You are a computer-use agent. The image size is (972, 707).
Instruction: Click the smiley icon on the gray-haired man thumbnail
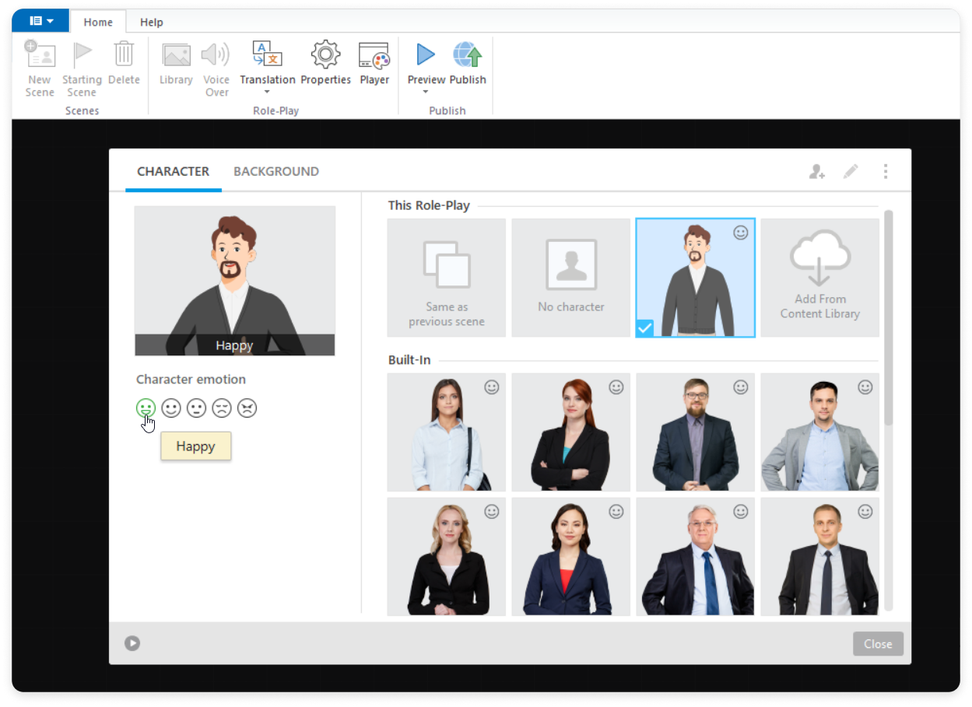(741, 511)
